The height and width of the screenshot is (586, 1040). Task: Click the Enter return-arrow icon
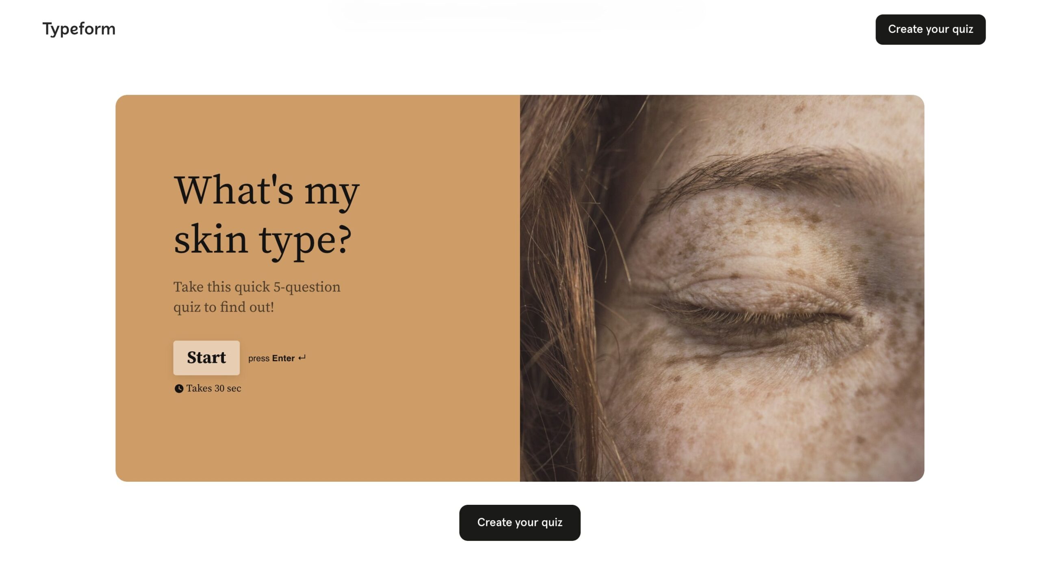point(302,358)
